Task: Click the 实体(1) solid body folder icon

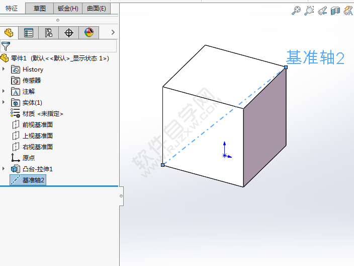Action: pyautogui.click(x=16, y=103)
